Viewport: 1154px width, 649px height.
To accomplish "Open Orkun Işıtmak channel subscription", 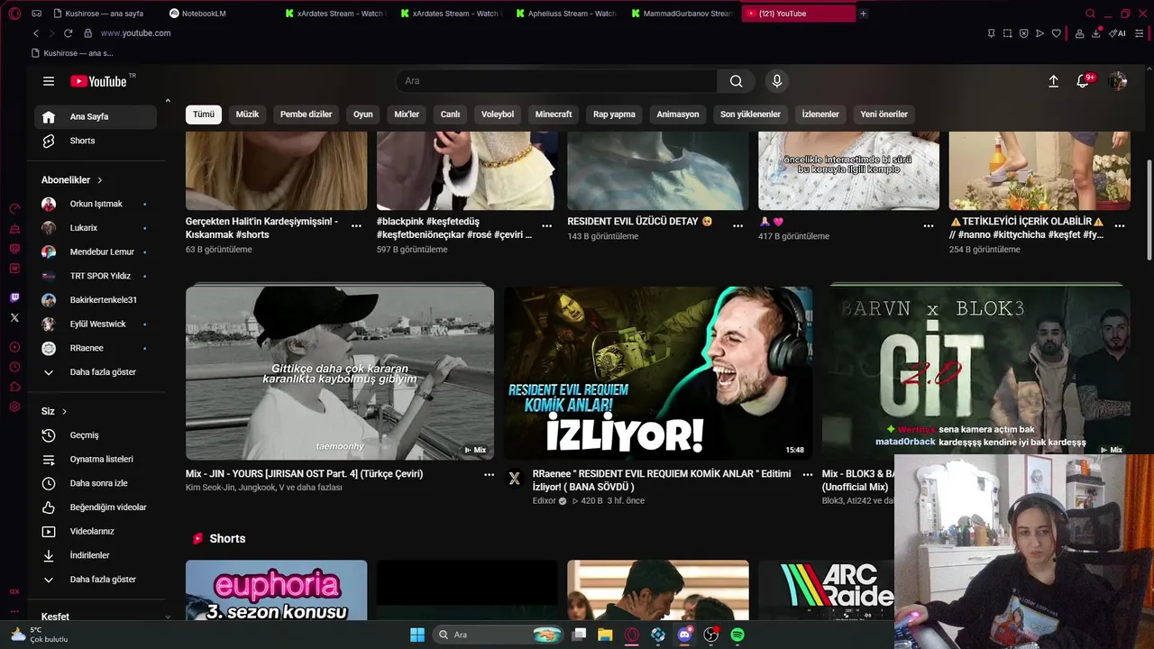I will click(x=96, y=205).
